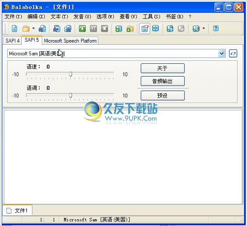
Task: Toggle the voice settings panel icon
Action: point(145,29)
